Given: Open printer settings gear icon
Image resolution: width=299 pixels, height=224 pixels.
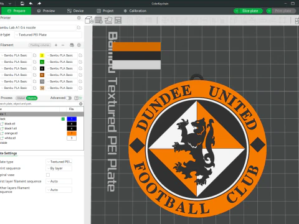Looking at the screenshot, I should pyautogui.click(x=79, y=18).
